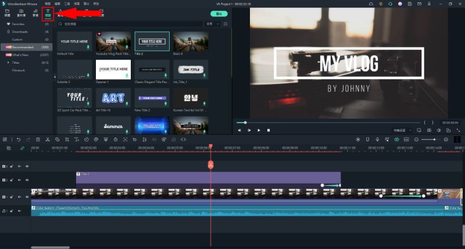Viewport: 465px width, 249px height.
Task: Click the green Export button
Action: pos(219,14)
